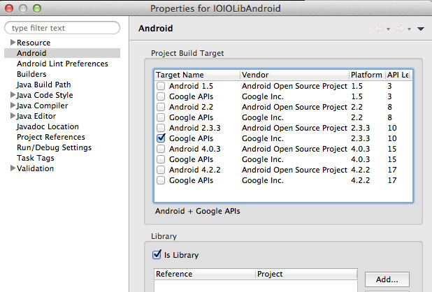The width and height of the screenshot is (432, 292).
Task: Select Android Lint Preferences page
Action: (62, 64)
